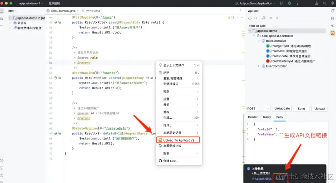Collapse the apipost-demo node in the ApiPost tree
The height and width of the screenshot is (183, 336).
click(x=250, y=31)
